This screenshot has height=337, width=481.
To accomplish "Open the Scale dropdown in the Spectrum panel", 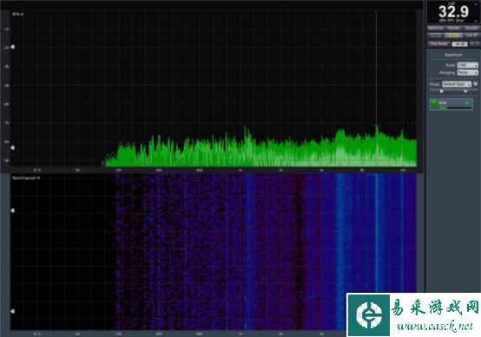I will click(x=467, y=65).
